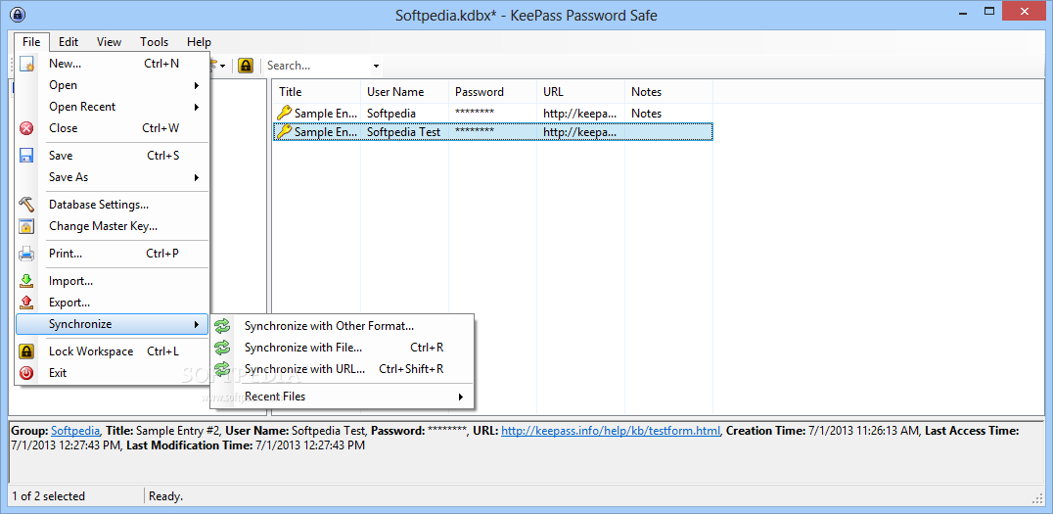This screenshot has width=1053, height=514.
Task: Open the View menu
Action: click(109, 42)
